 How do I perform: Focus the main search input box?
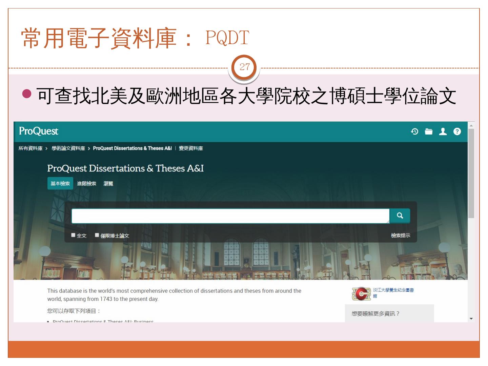[230, 216]
